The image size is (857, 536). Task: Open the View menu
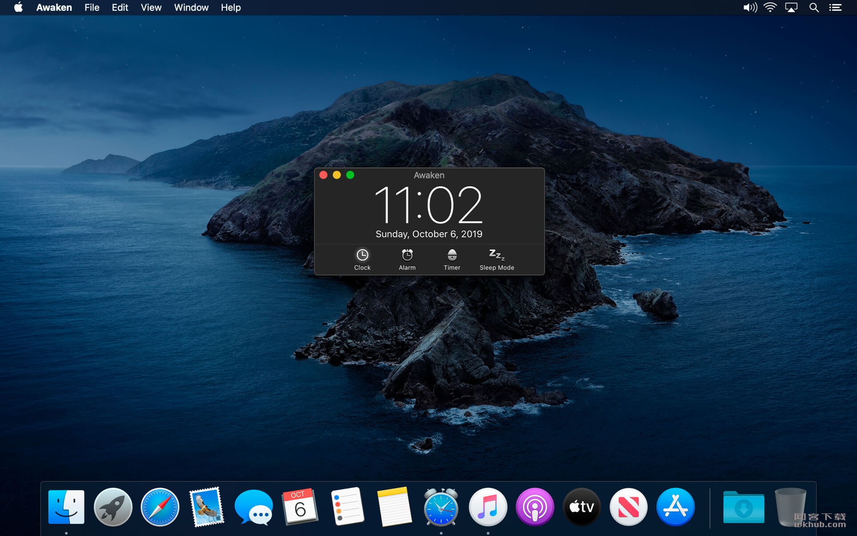pyautogui.click(x=151, y=7)
